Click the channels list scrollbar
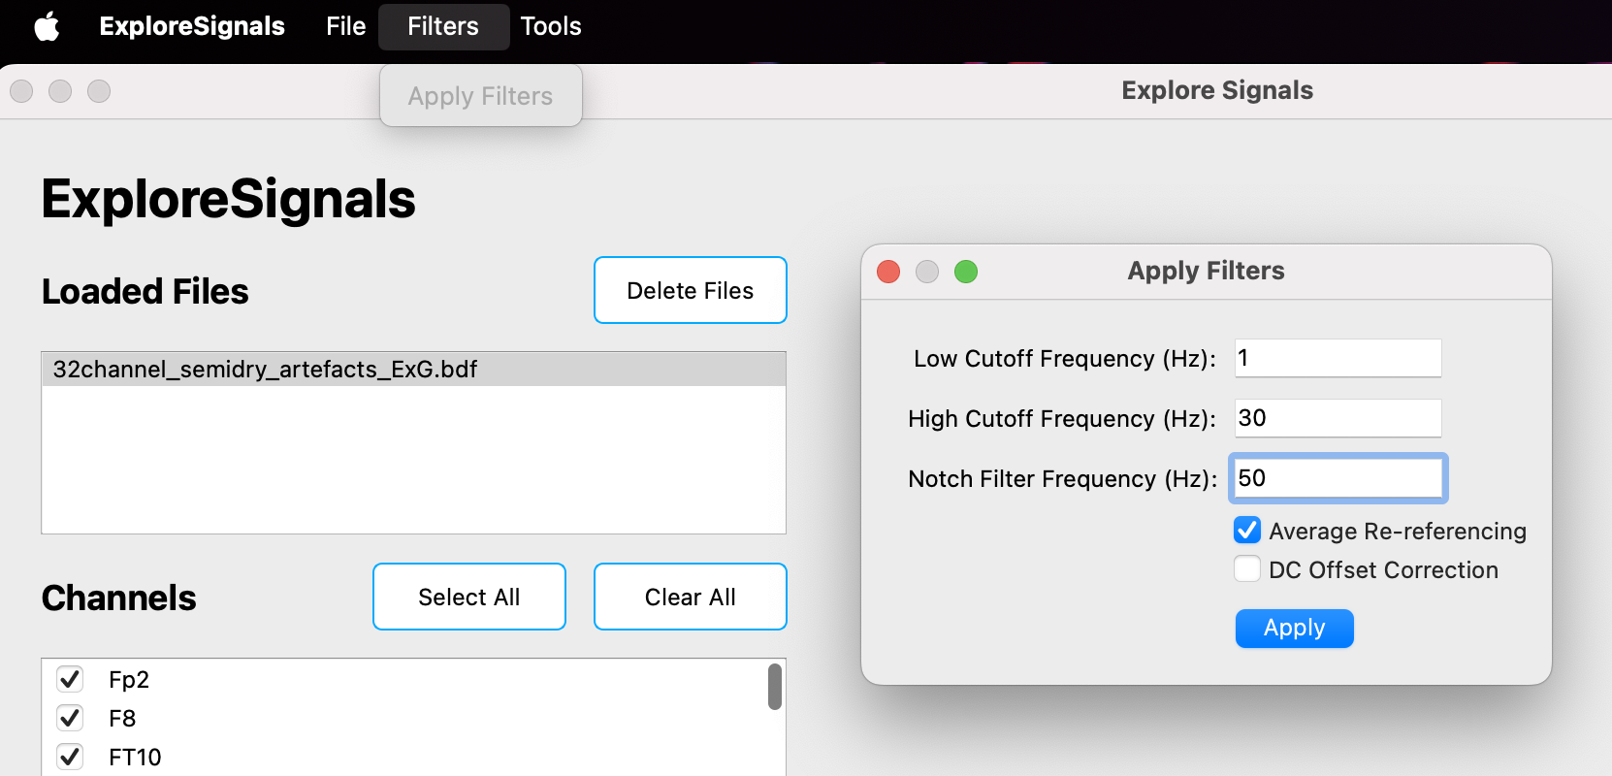Image resolution: width=1612 pixels, height=776 pixels. [x=775, y=687]
